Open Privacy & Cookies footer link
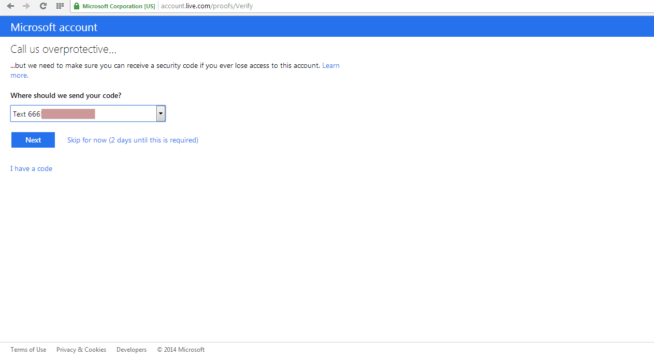The image size is (654, 358). pos(81,350)
